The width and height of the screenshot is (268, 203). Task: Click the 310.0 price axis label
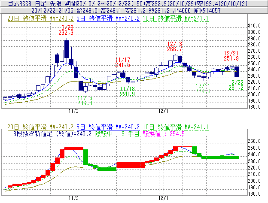(x=254, y=26)
